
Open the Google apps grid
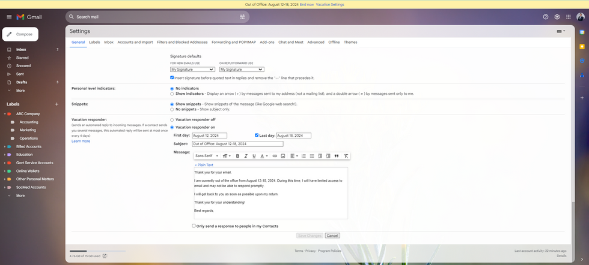pyautogui.click(x=569, y=17)
